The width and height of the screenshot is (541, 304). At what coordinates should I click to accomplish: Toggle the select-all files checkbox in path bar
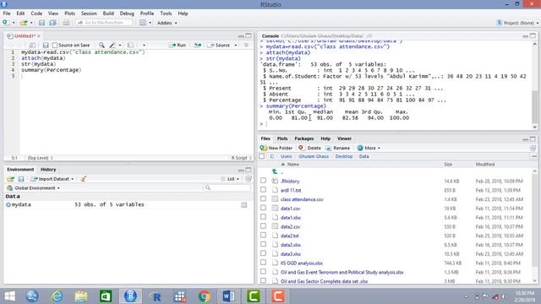[x=262, y=156]
